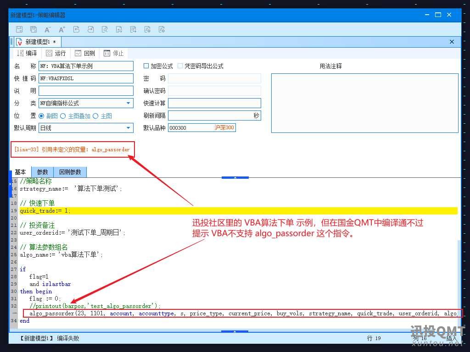Screen dimensions: 470x352
Task: Click the comment line // 算法参数组名
Action: pyautogui.click(x=44, y=247)
